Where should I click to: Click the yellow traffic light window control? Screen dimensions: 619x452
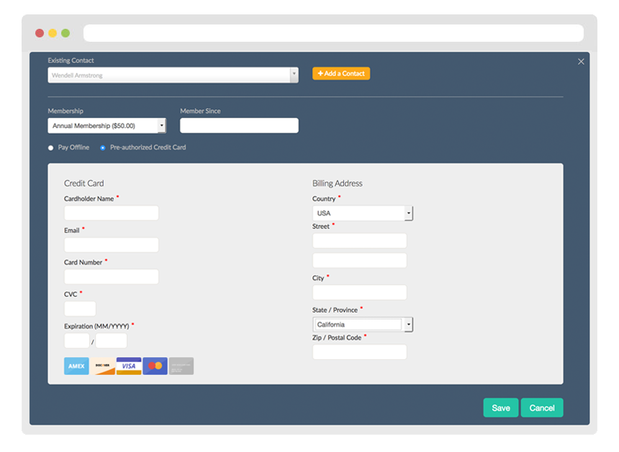point(53,33)
